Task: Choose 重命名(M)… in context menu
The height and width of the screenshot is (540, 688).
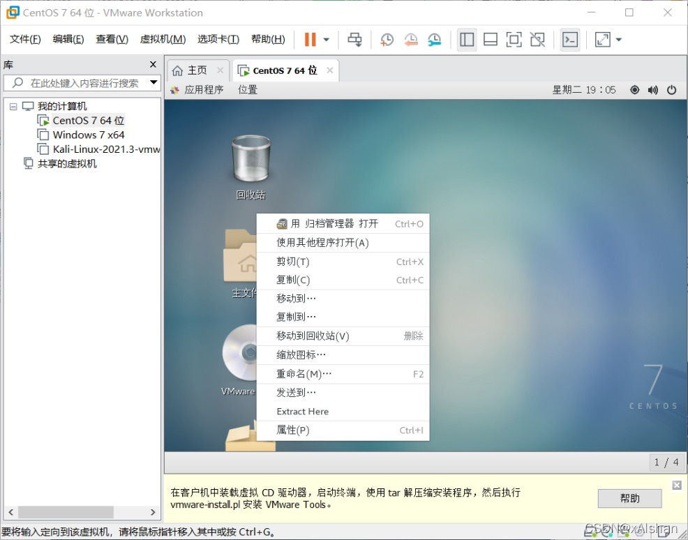Action: pyautogui.click(x=343, y=374)
